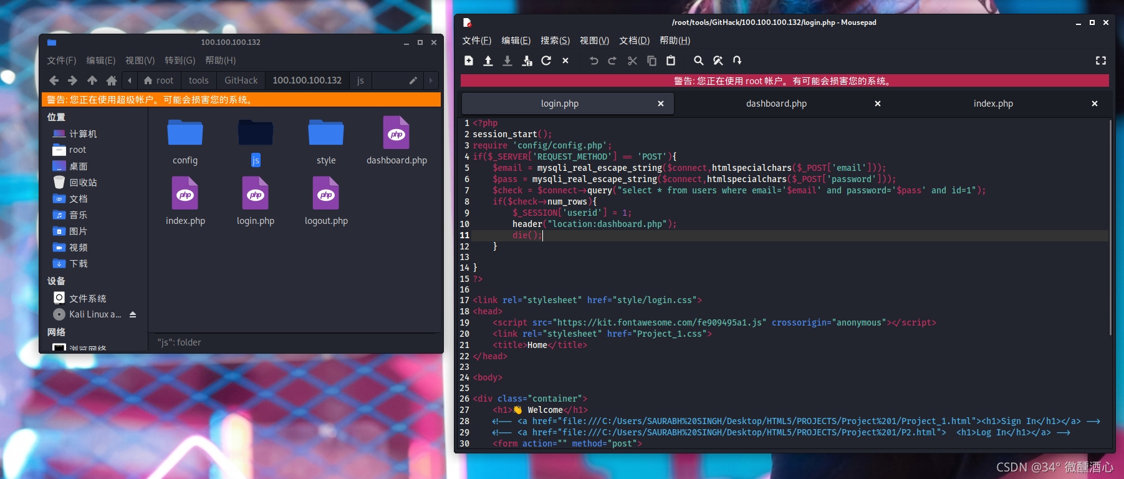Image resolution: width=1124 pixels, height=479 pixels.
Task: Click the Copy icon in Mousepad toolbar
Action: [x=651, y=60]
